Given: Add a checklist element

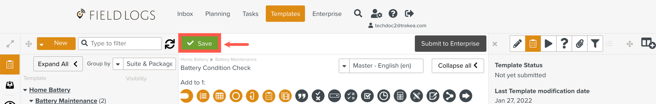Looking at the screenshot, I should (x=351, y=96).
